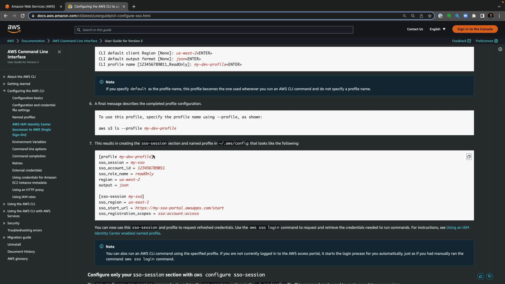This screenshot has height=284, width=505.
Task: Click Sign In to the Console button
Action: click(475, 29)
